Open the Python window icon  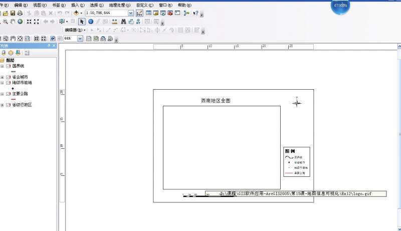tap(177, 13)
